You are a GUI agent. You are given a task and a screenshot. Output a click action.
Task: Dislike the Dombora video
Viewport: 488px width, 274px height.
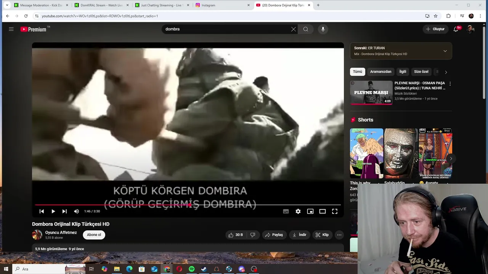[x=252, y=235]
